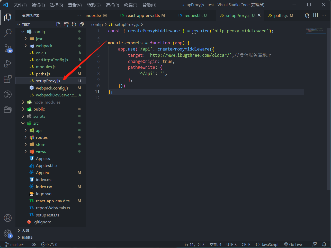Close the setupProxy.js editor tab

click(x=259, y=15)
